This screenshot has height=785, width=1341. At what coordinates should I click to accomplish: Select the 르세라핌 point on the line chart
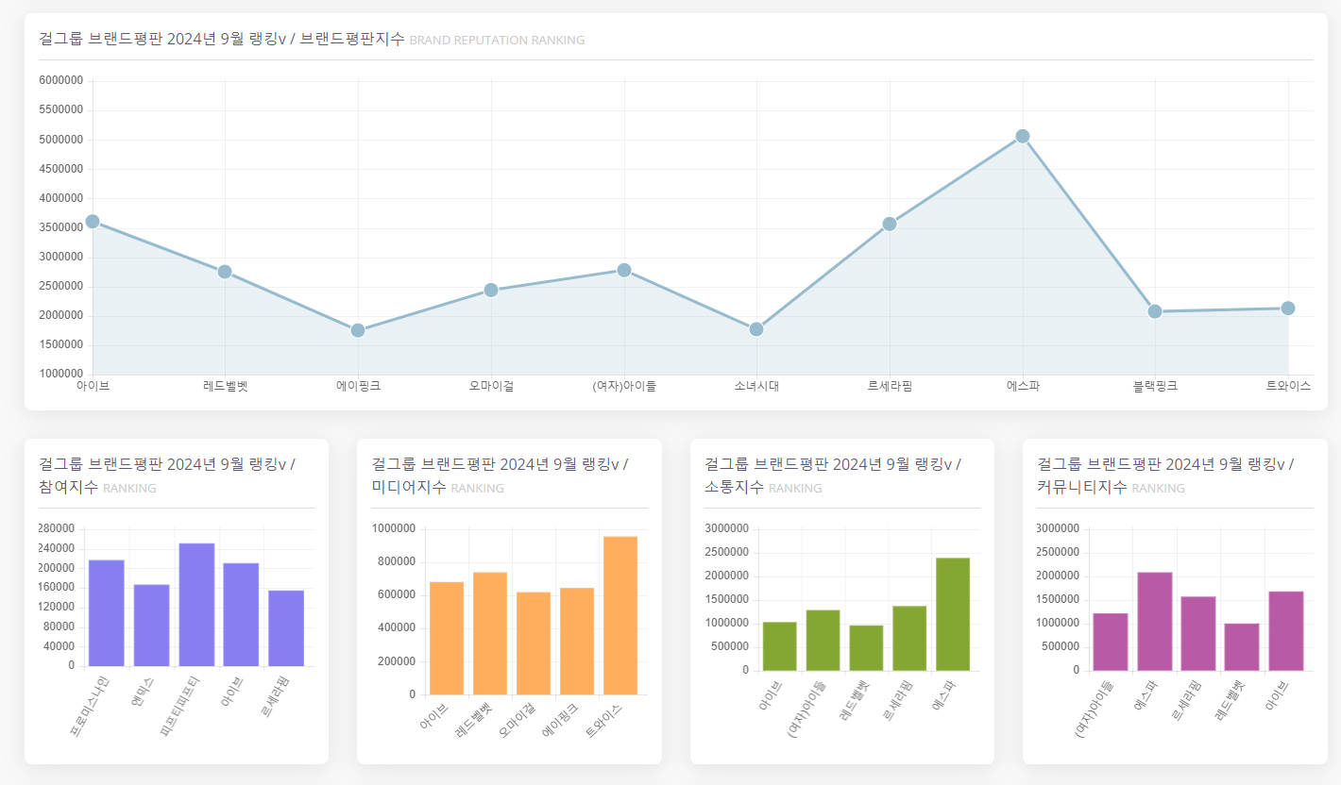tap(890, 224)
